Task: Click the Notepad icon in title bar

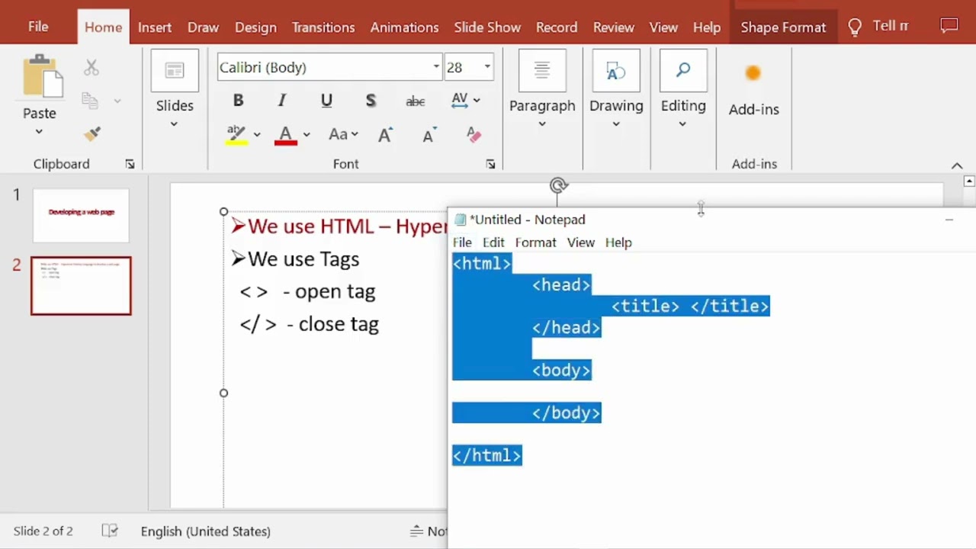Action: (x=460, y=220)
